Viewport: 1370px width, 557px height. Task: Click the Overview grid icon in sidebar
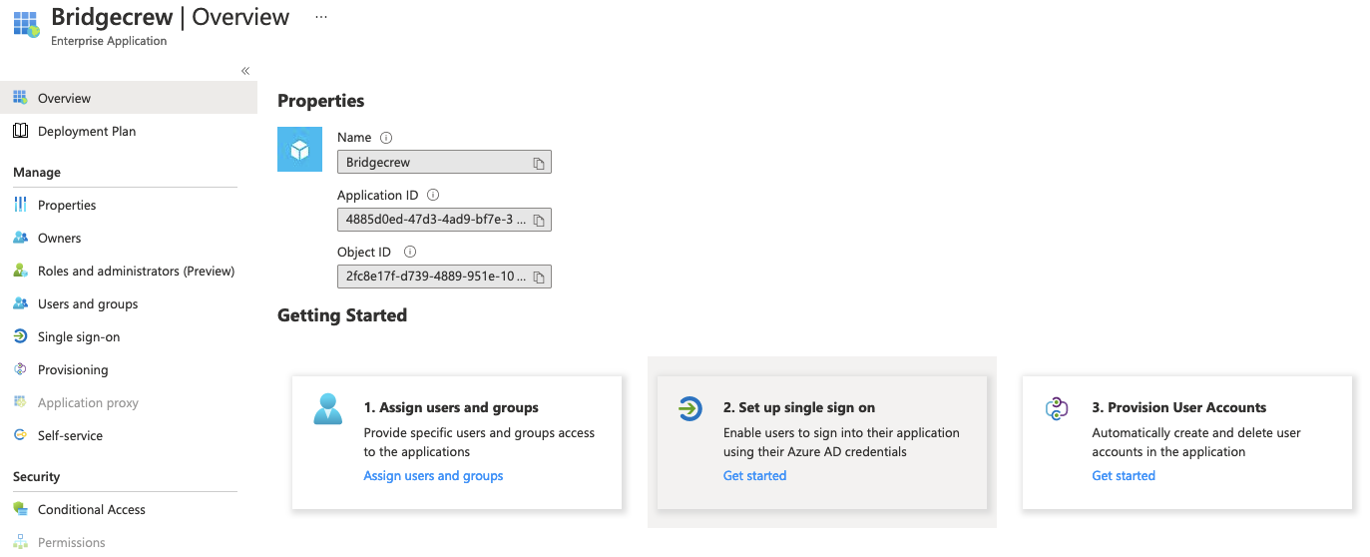(x=20, y=98)
